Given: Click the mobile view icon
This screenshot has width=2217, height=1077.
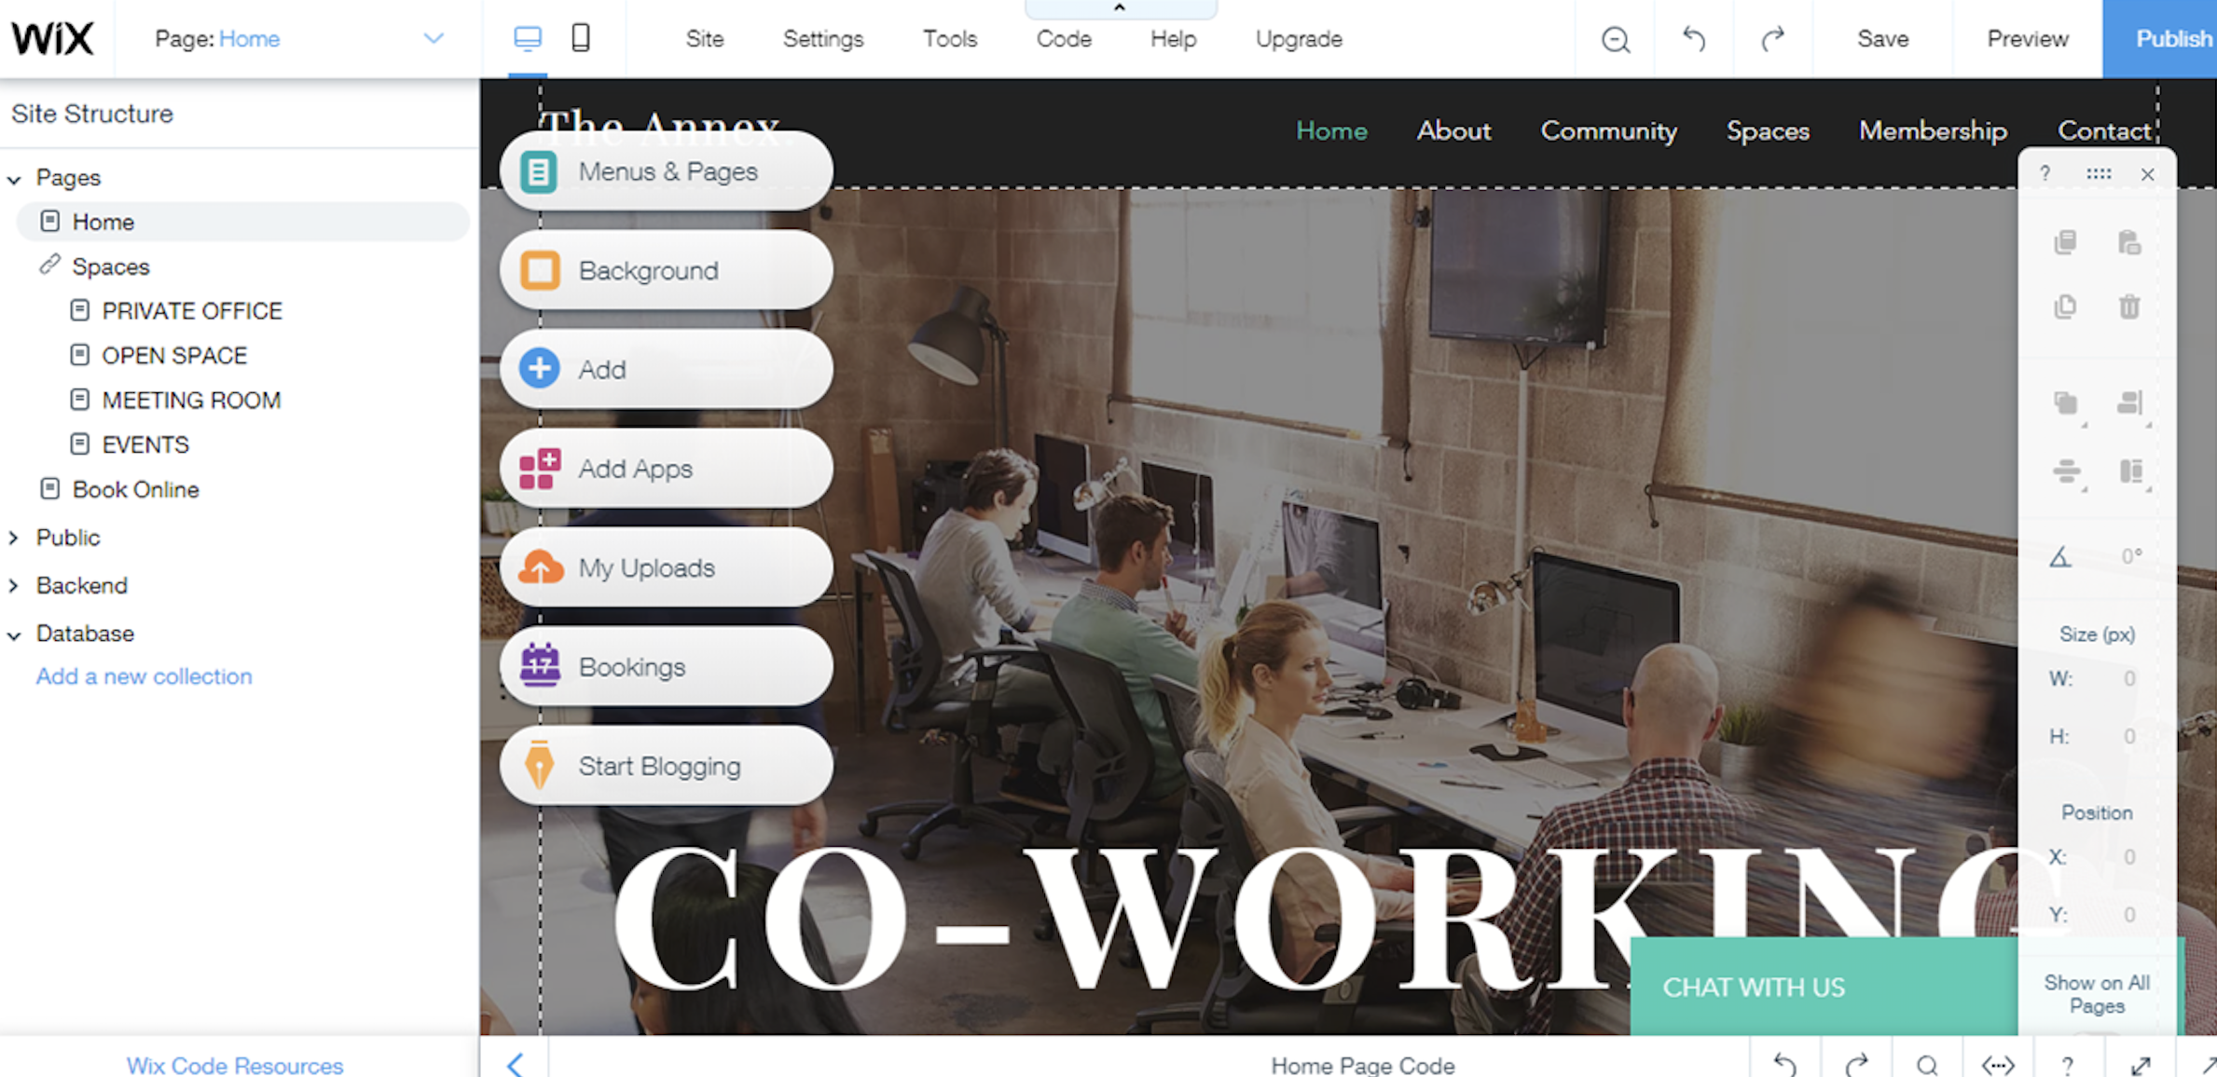Looking at the screenshot, I should pos(581,36).
